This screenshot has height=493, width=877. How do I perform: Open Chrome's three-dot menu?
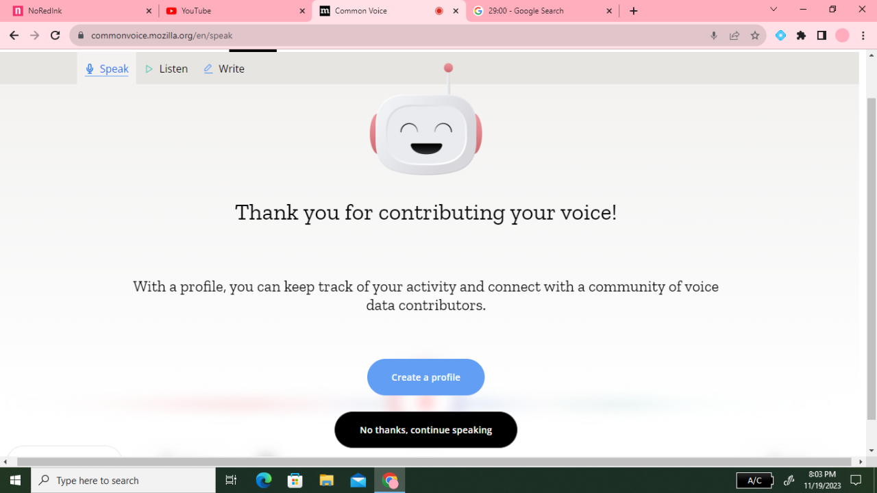pos(863,36)
